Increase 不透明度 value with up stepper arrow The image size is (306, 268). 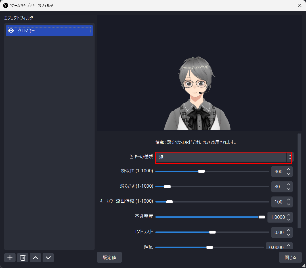[x=289, y=215]
